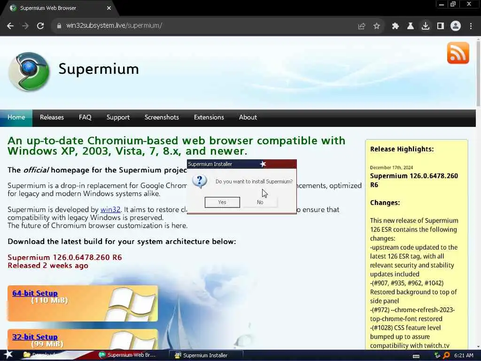This screenshot has height=361, width=481.
Task: Open the Extensions navigation item
Action: click(x=209, y=118)
